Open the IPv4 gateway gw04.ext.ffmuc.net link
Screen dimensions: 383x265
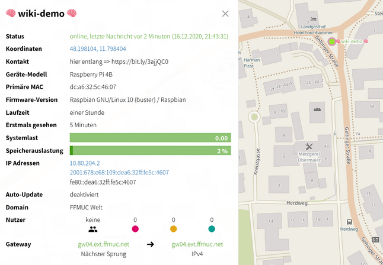197,244
